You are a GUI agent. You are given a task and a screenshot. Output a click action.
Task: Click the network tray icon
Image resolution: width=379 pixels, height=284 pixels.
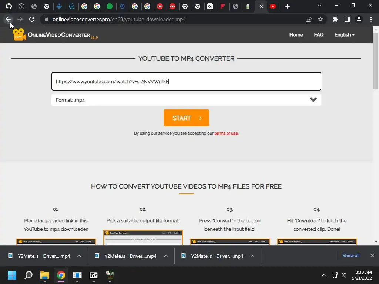(335, 275)
